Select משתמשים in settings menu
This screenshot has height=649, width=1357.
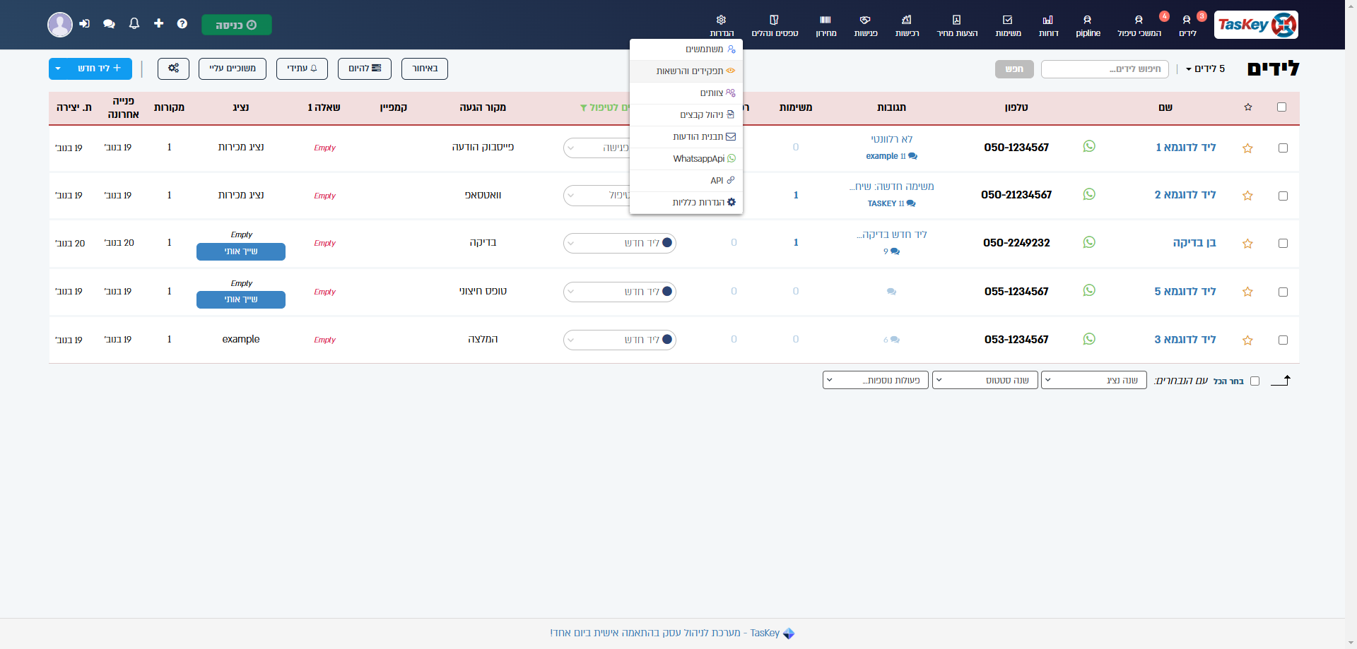point(686,49)
